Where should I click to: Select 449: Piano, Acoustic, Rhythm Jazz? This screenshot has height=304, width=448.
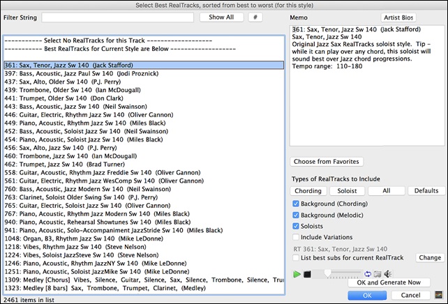[x=144, y=123]
